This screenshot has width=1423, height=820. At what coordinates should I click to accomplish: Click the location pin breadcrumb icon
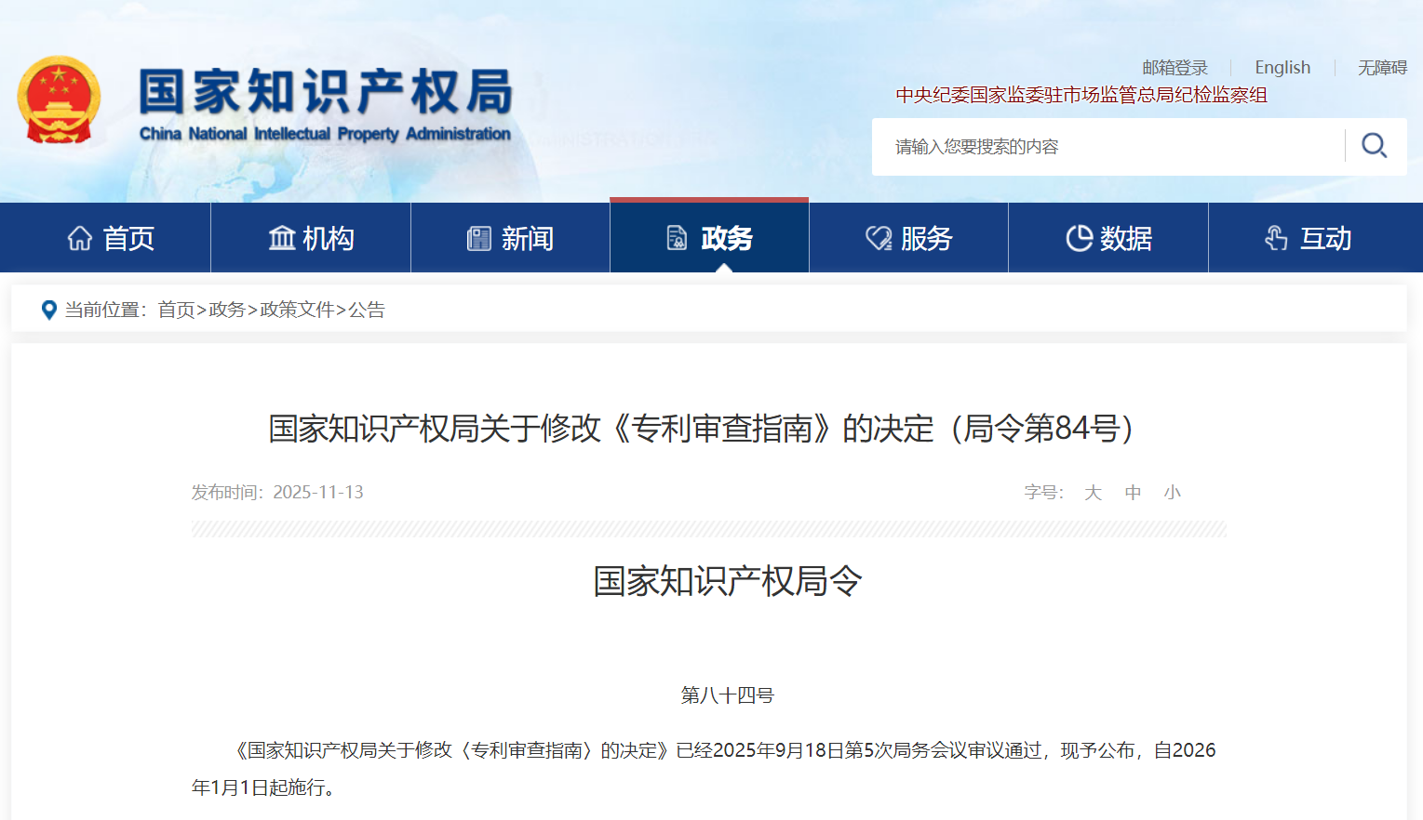pyautogui.click(x=49, y=310)
